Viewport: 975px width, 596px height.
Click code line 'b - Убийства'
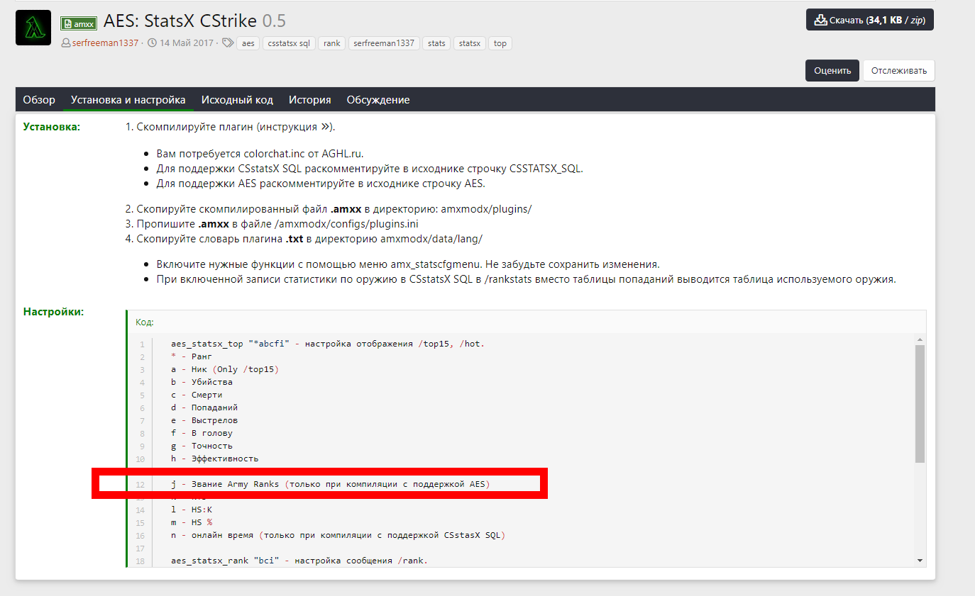pyautogui.click(x=202, y=382)
